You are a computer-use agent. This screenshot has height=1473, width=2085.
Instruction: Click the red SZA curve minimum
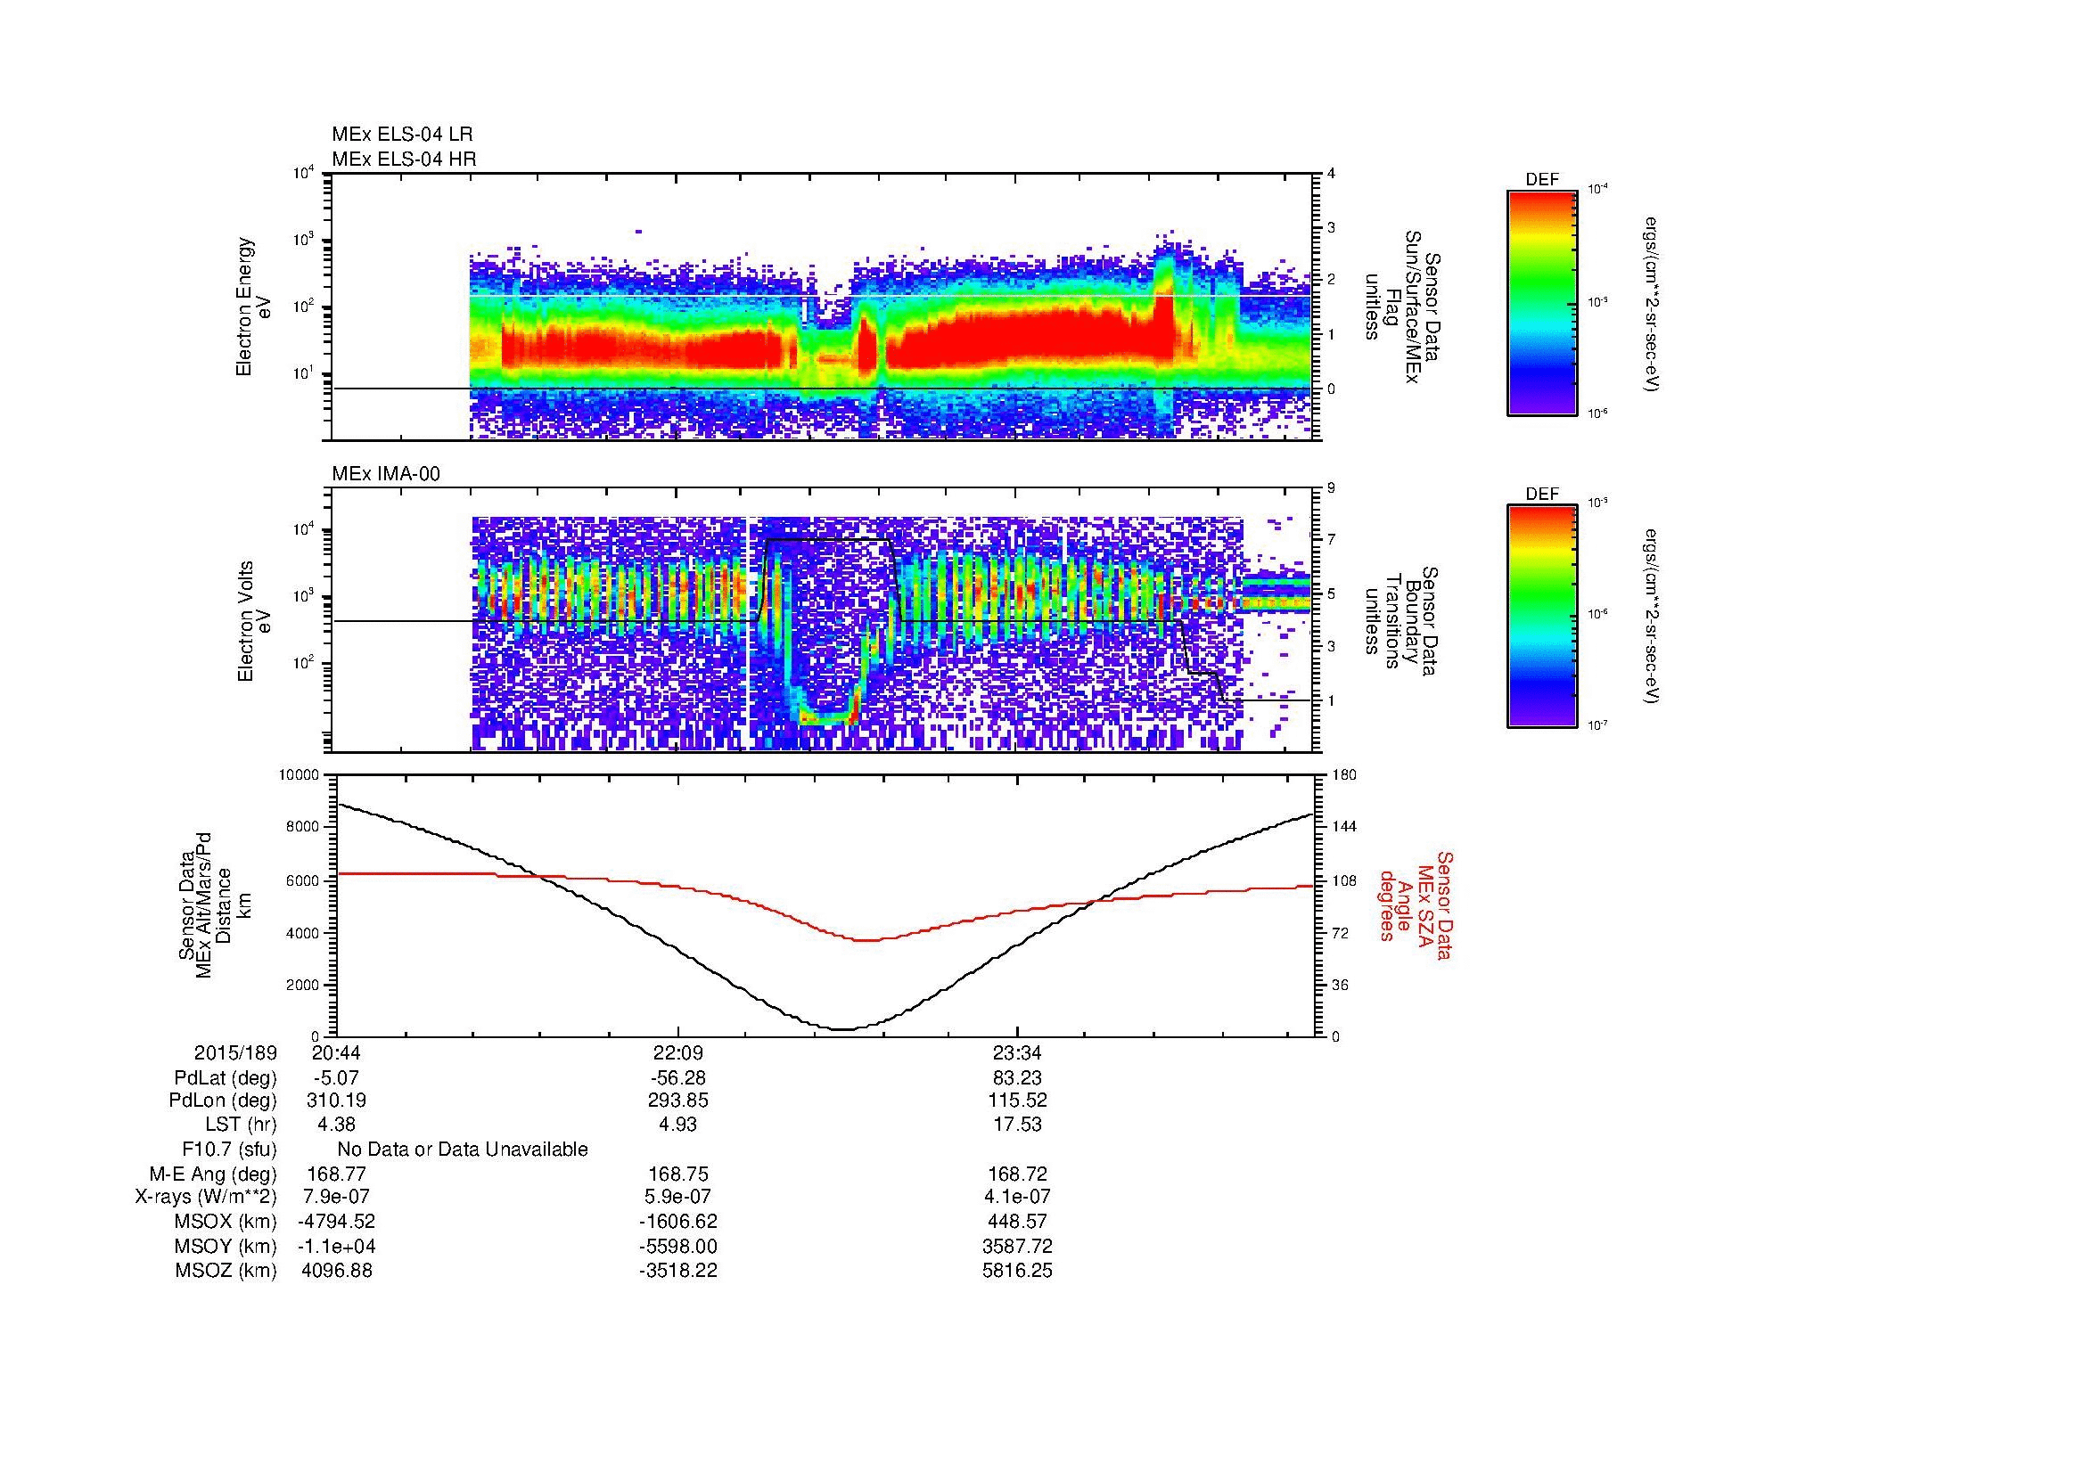867,940
